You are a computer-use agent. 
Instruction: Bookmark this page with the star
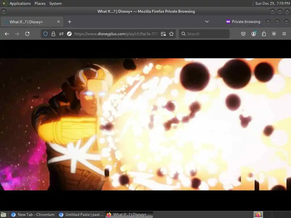(171, 34)
